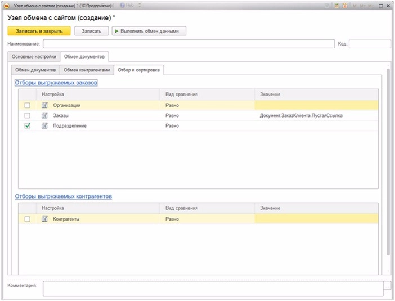Viewport: 395px width, 301px height.
Task: Open comparison type for Организации row
Action: pos(207,105)
